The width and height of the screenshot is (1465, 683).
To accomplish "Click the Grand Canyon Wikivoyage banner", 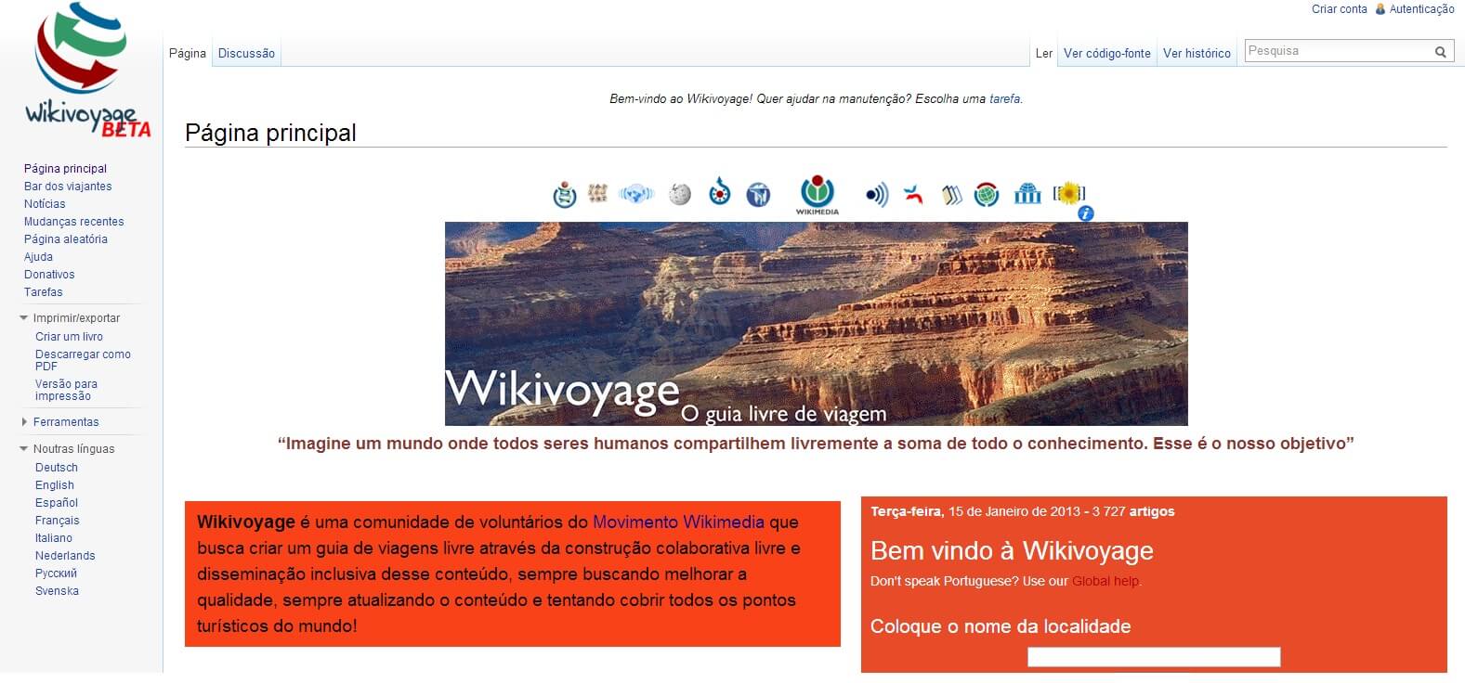I will click(817, 324).
